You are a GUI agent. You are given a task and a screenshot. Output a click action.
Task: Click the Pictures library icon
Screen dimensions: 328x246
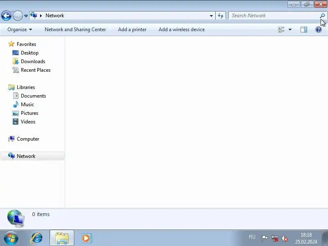pyautogui.click(x=16, y=113)
